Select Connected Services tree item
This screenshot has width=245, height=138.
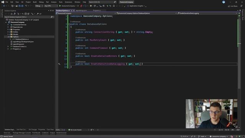pos(20,25)
